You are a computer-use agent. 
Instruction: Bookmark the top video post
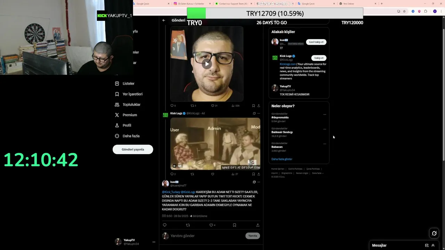(253, 106)
